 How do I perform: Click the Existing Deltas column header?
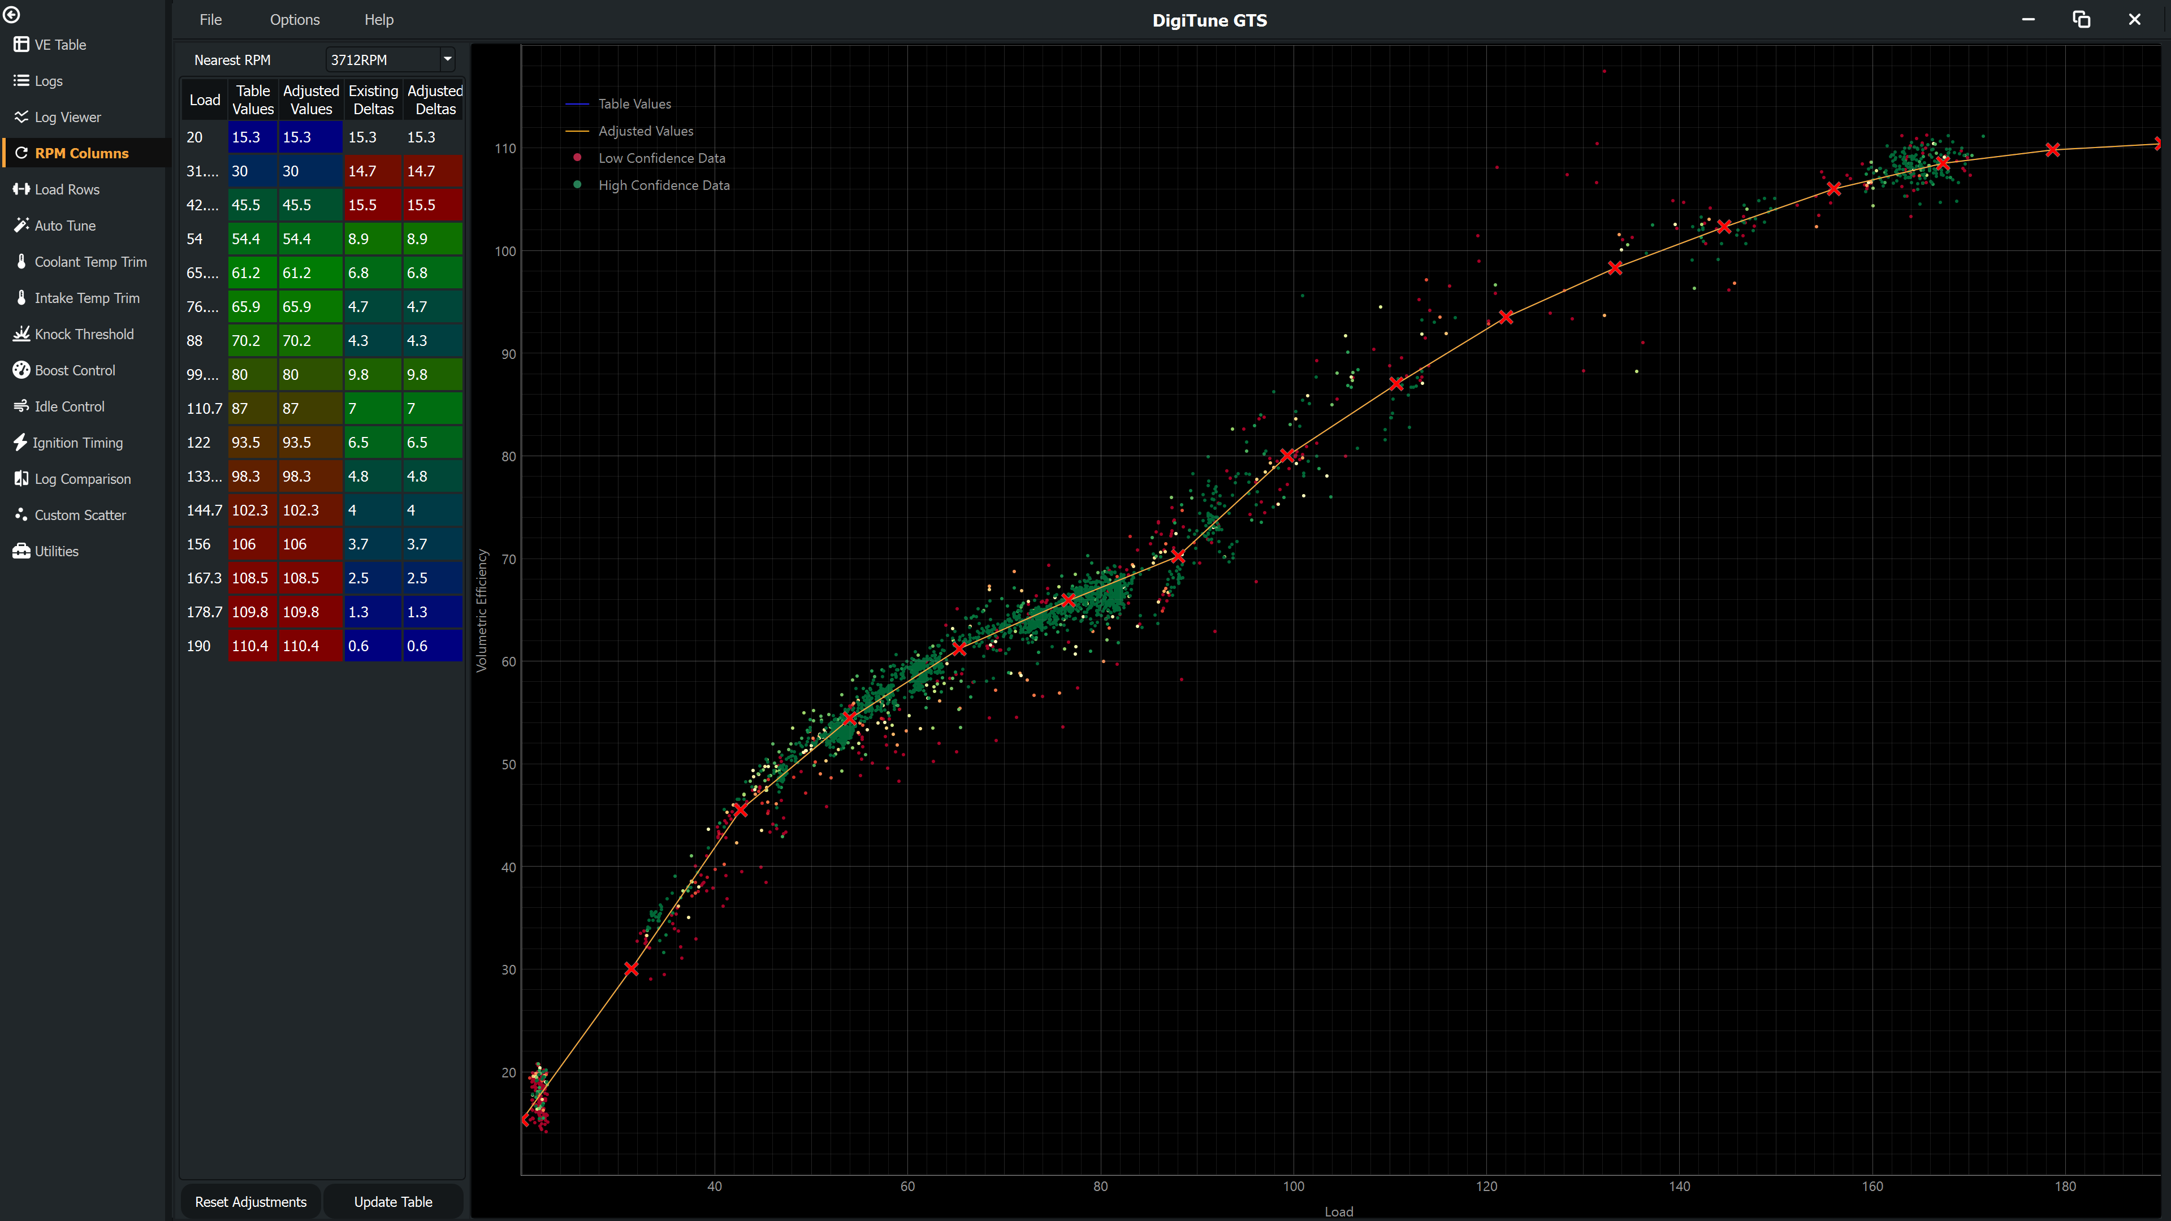click(373, 99)
